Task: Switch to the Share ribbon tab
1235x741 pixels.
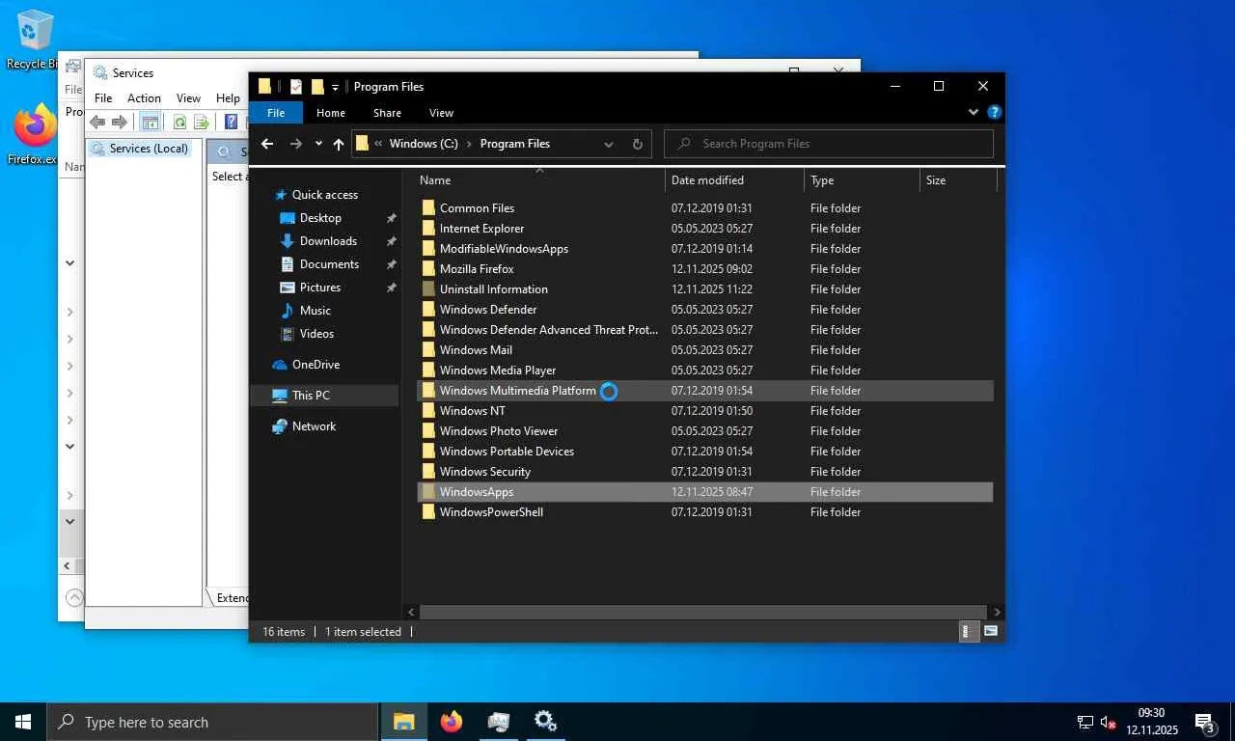Action: tap(387, 113)
